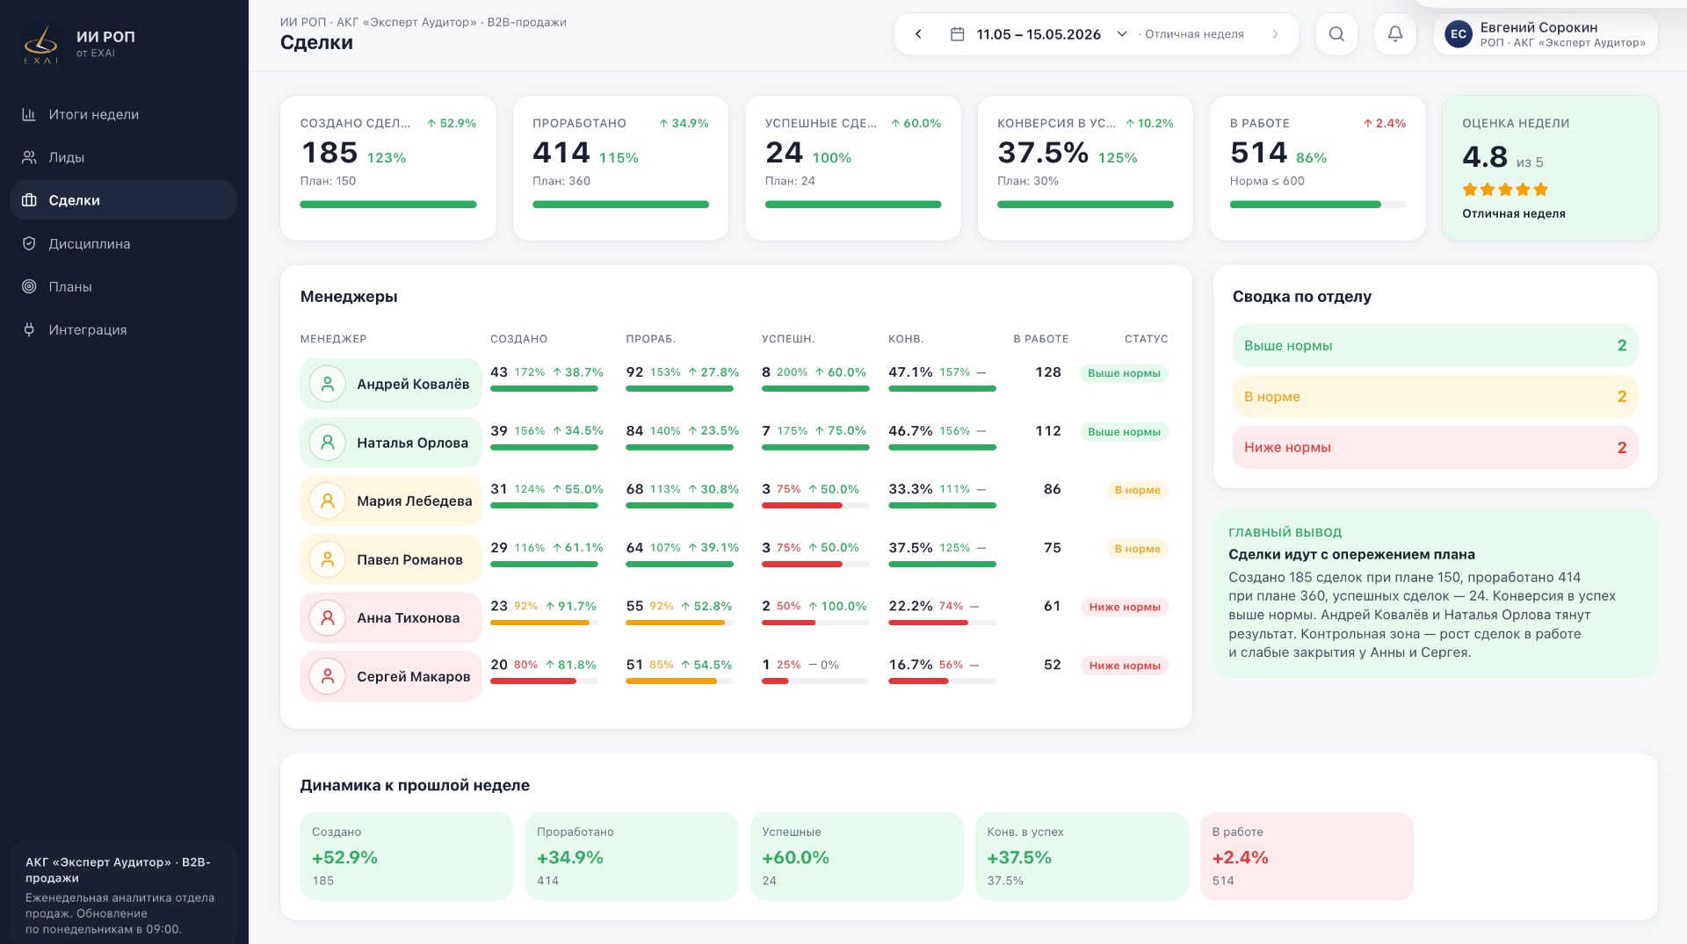Click Успешные сделки progress bar
The width and height of the screenshot is (1687, 944).
(853, 205)
